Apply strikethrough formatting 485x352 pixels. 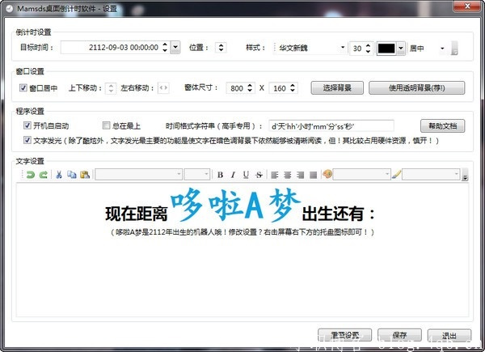[x=259, y=174]
